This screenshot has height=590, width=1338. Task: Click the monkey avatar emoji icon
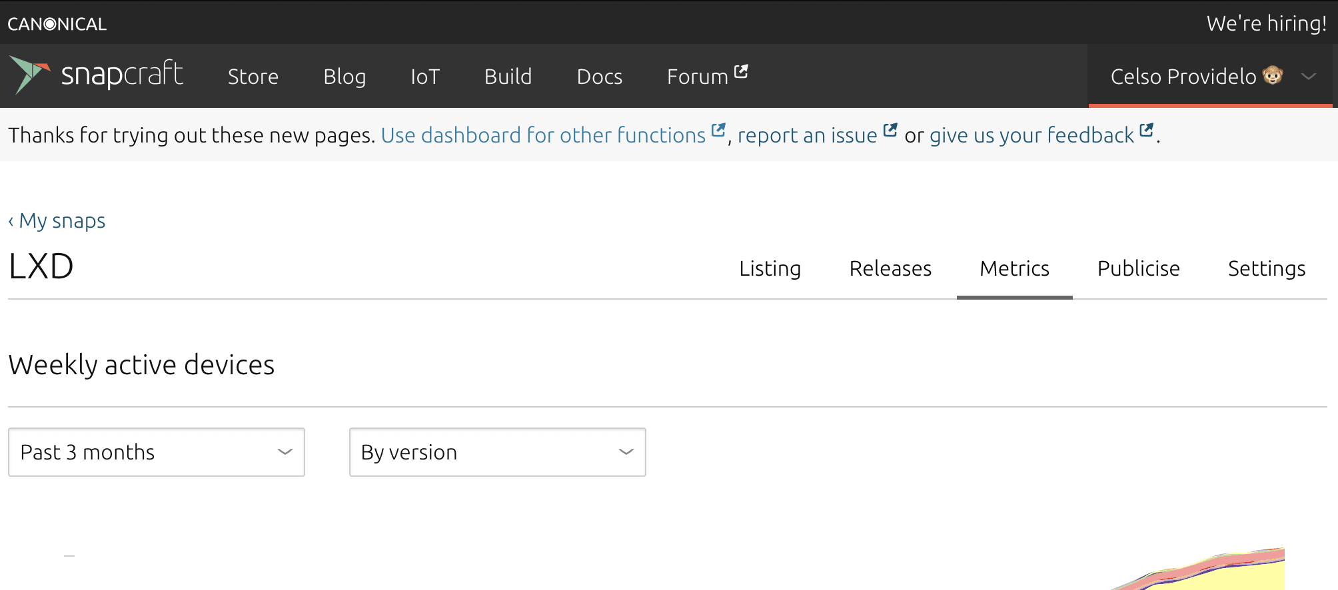pyautogui.click(x=1273, y=75)
